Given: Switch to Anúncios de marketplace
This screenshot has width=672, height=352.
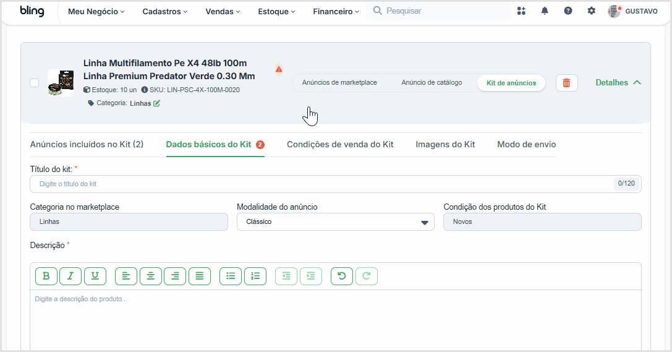Looking at the screenshot, I should [x=339, y=82].
